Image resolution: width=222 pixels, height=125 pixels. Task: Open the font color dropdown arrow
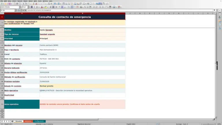tap(44, 7)
